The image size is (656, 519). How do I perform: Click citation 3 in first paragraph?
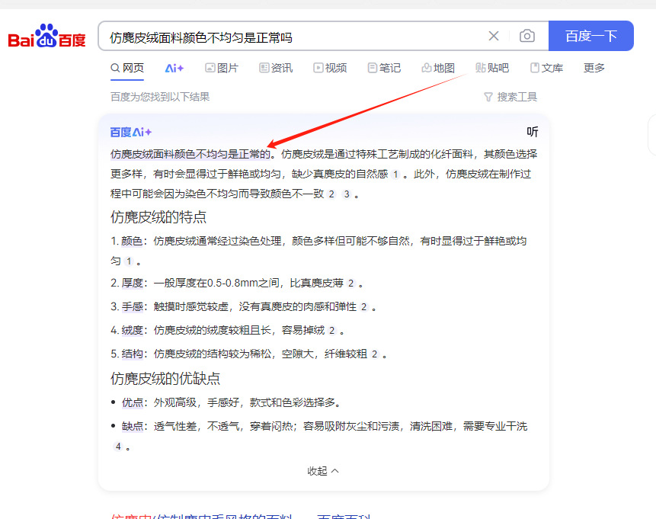tap(347, 194)
